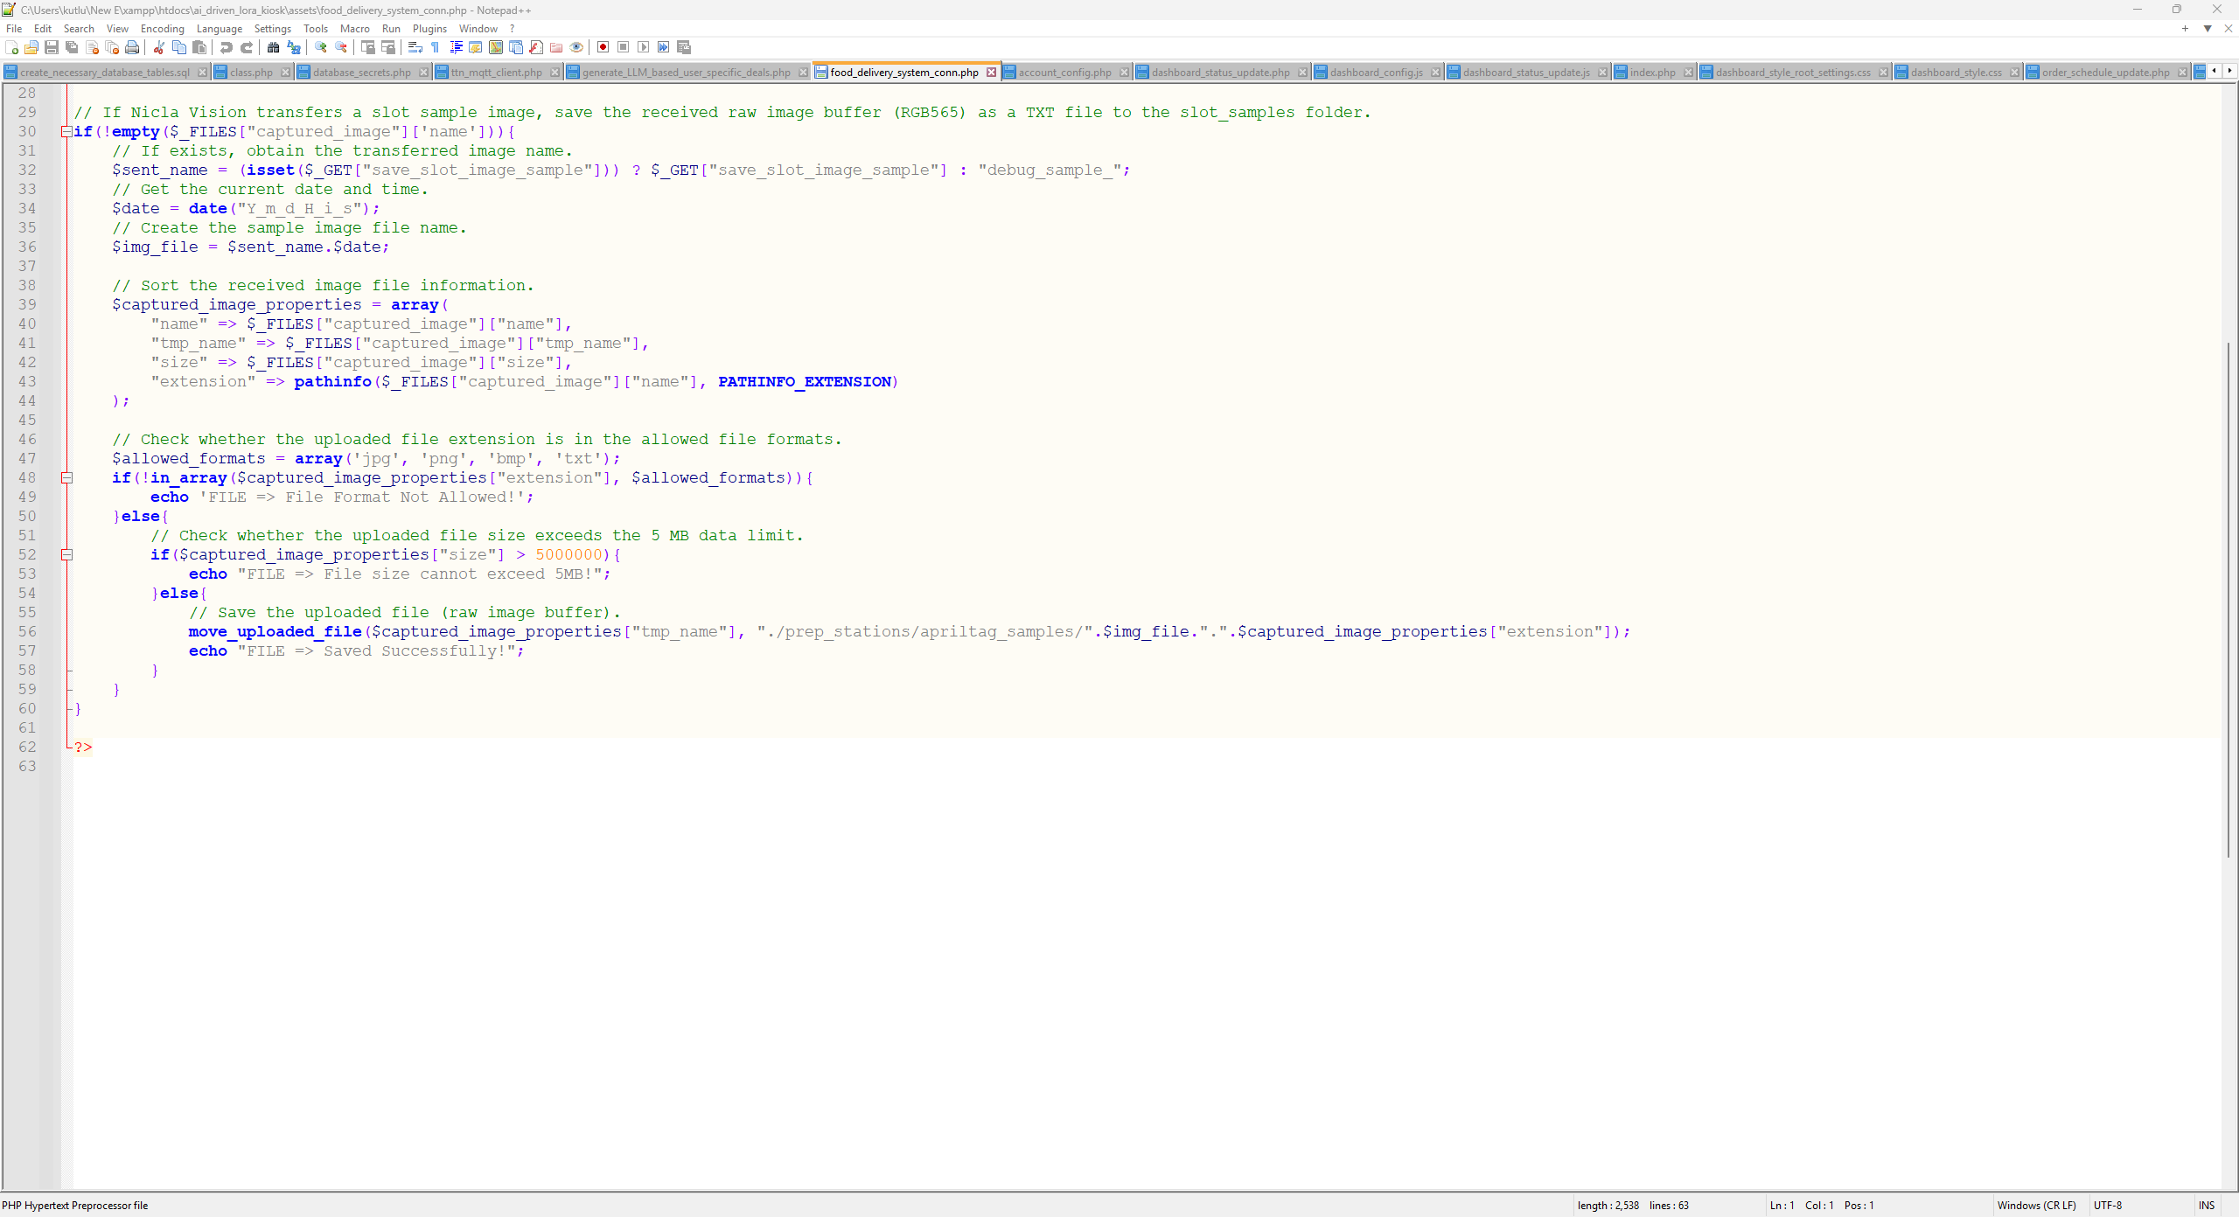This screenshot has width=2239, height=1217.
Task: Toggle Show All Characters pilcrow button
Action: [436, 47]
